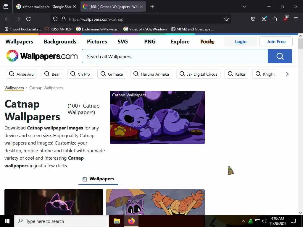This screenshot has width=303, height=227.
Task: Open Index of /ISOs/Windows bookmark
Action: click(145, 29)
